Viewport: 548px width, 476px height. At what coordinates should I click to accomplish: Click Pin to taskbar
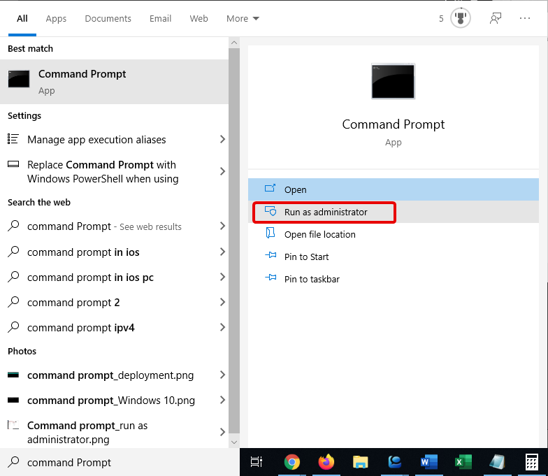(393, 279)
